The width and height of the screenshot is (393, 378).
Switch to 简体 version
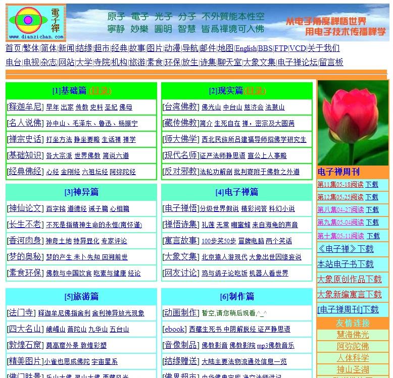49,48
